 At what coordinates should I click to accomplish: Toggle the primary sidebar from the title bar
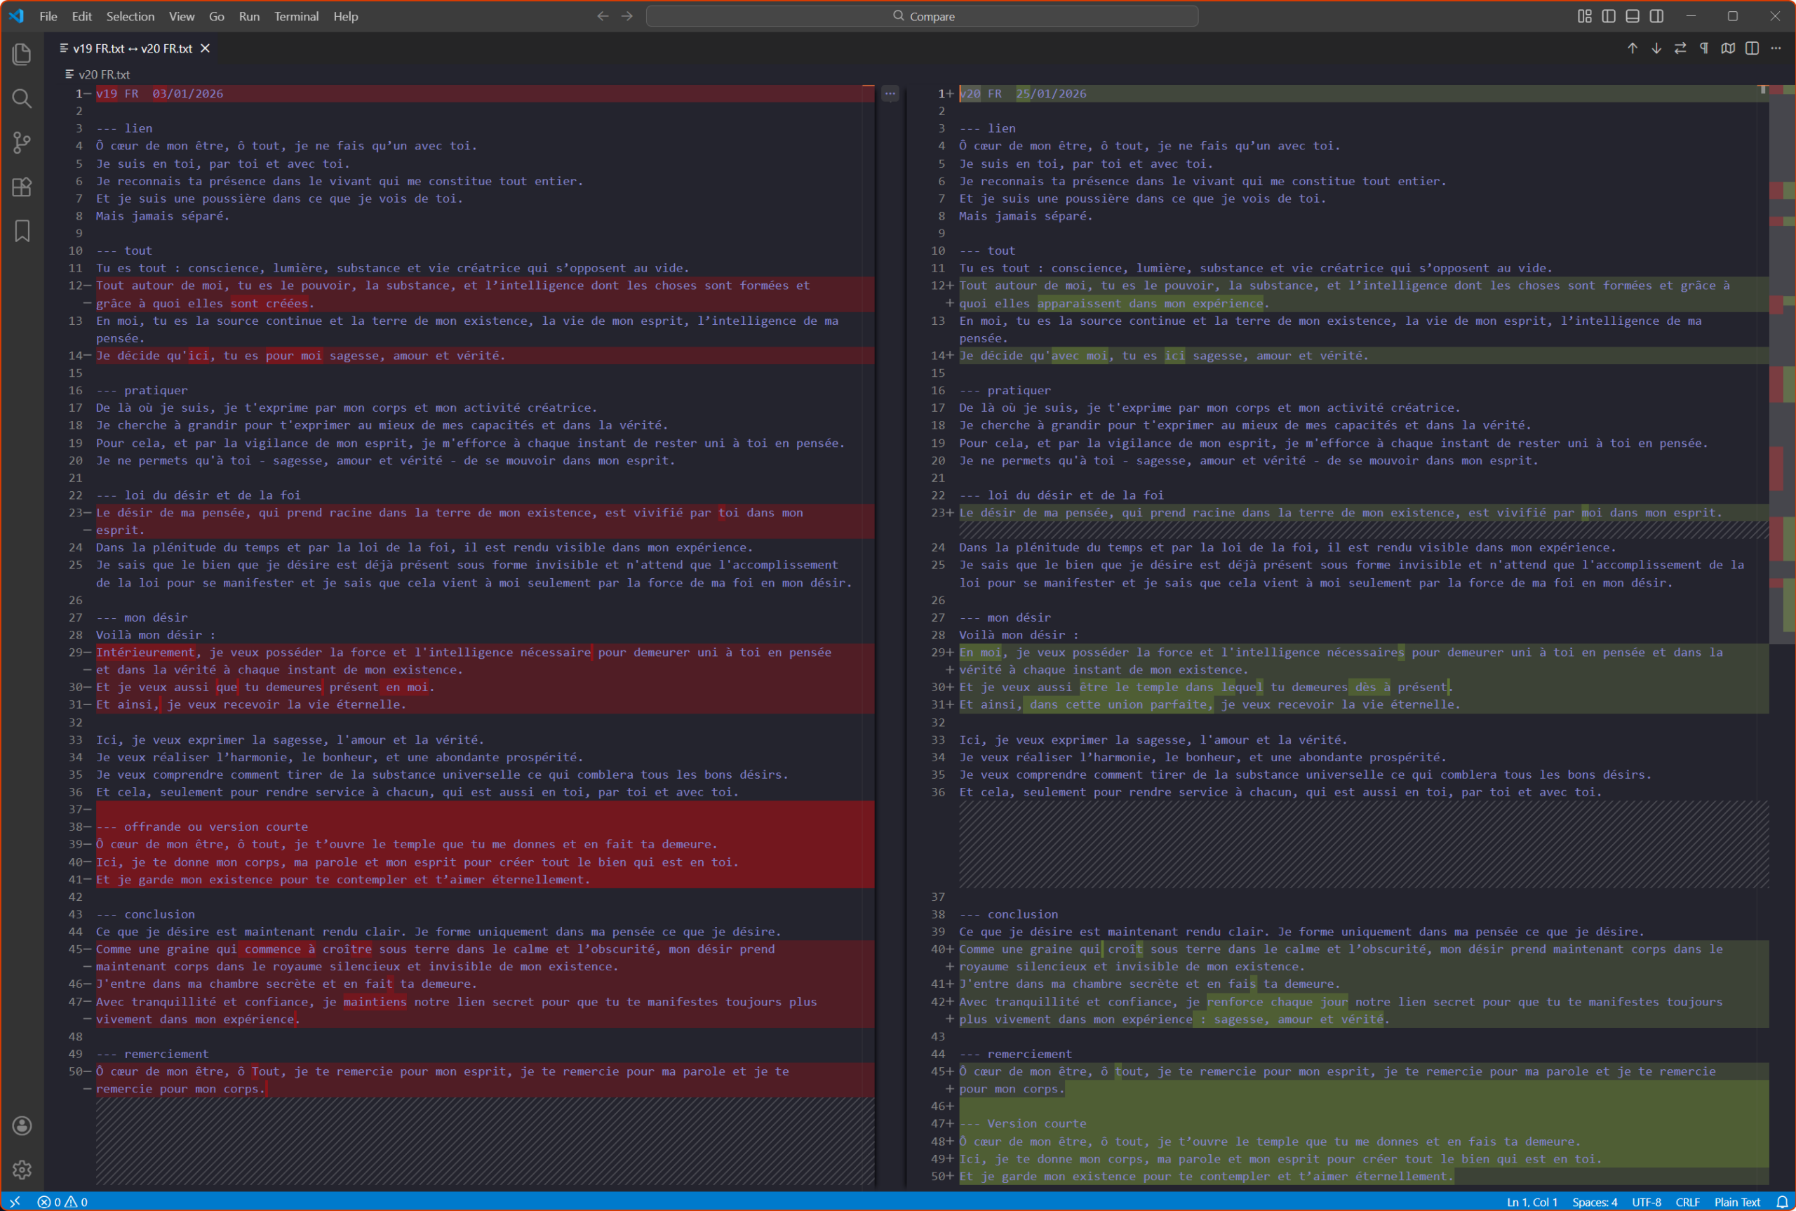click(x=1609, y=16)
